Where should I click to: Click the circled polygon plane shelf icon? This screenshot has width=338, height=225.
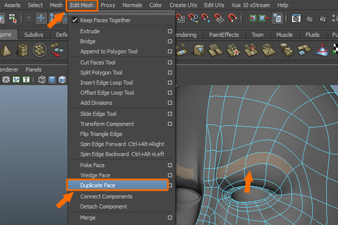[40, 50]
